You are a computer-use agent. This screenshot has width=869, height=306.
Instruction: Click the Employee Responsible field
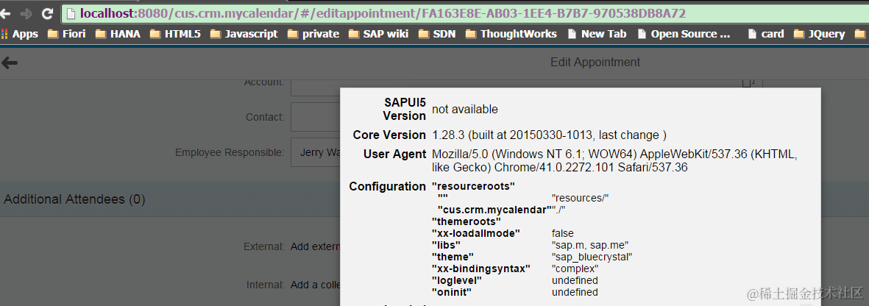click(x=316, y=152)
